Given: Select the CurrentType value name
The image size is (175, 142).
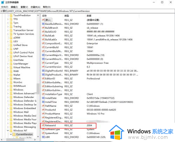Looking at the screenshot, I should 52,63.
